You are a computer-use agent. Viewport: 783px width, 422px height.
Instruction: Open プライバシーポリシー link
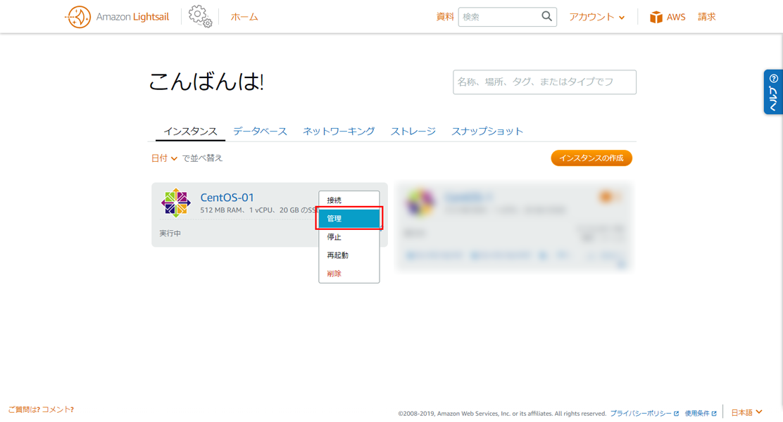(644, 414)
